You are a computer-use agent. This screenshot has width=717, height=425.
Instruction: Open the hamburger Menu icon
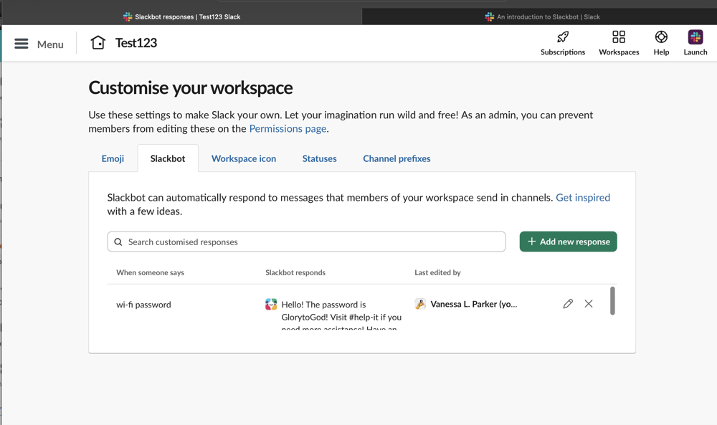21,44
